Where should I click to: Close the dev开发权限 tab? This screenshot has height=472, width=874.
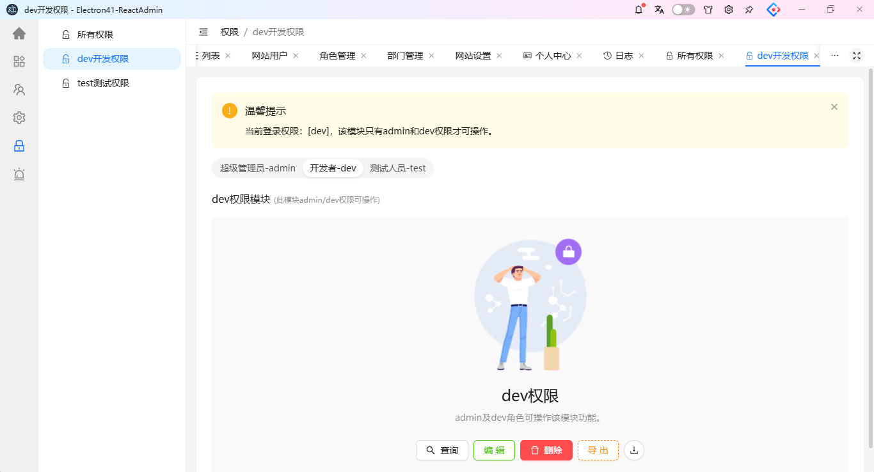click(x=816, y=56)
